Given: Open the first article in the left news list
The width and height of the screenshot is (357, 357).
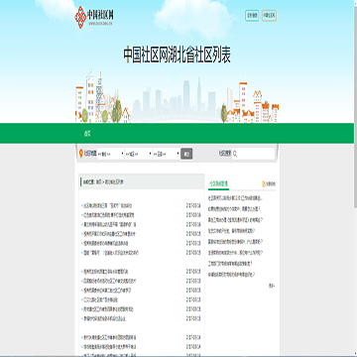Looking at the screenshot, I should point(108,205).
